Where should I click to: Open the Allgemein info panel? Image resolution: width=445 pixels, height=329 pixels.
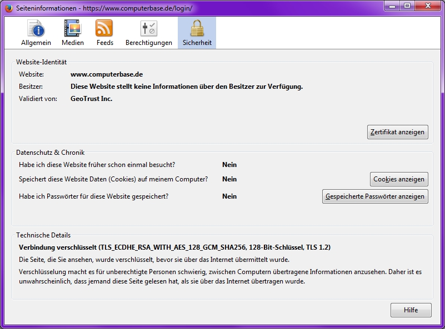pyautogui.click(x=36, y=33)
